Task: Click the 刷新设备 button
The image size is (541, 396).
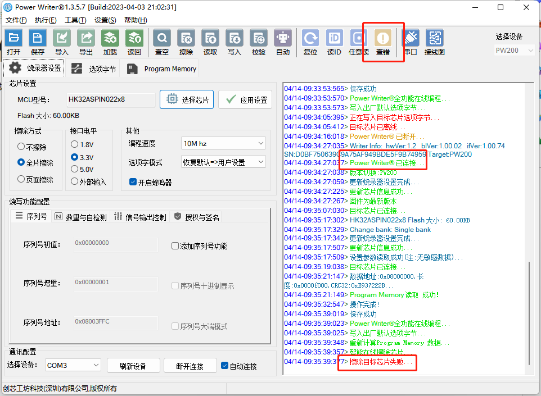Action: tap(133, 366)
